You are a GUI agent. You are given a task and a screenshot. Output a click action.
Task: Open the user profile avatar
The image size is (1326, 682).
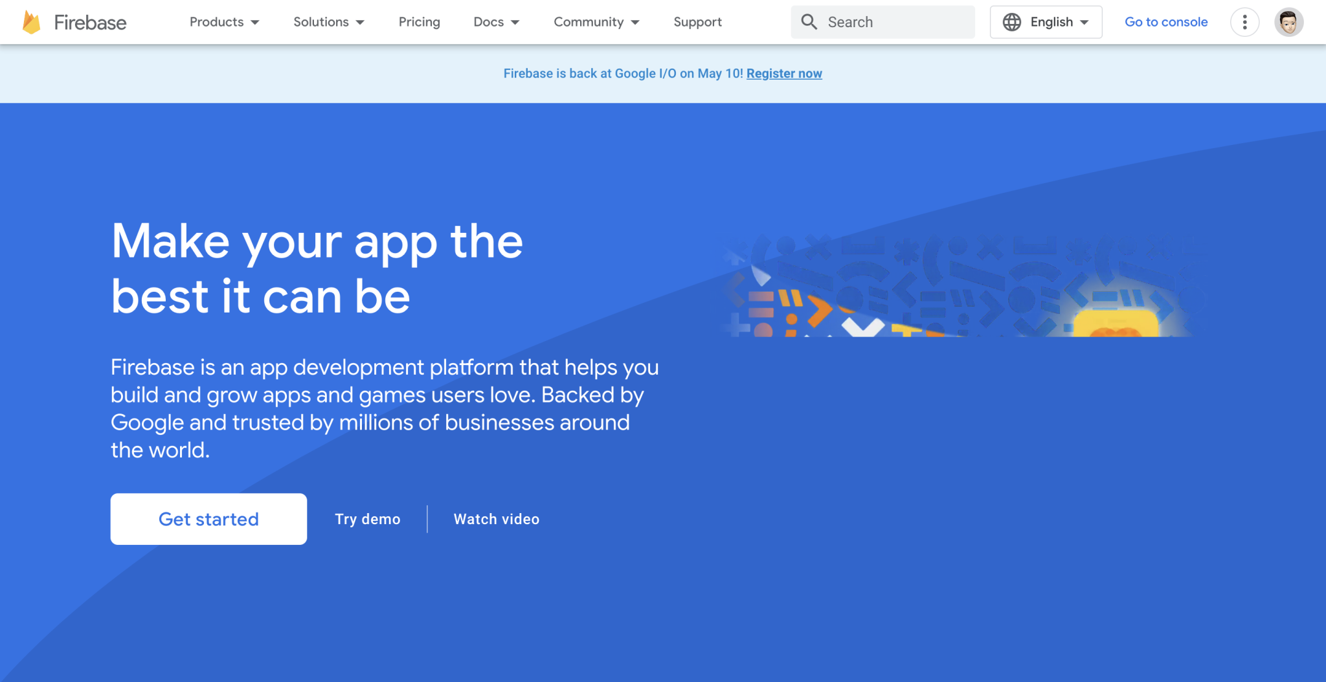1288,23
